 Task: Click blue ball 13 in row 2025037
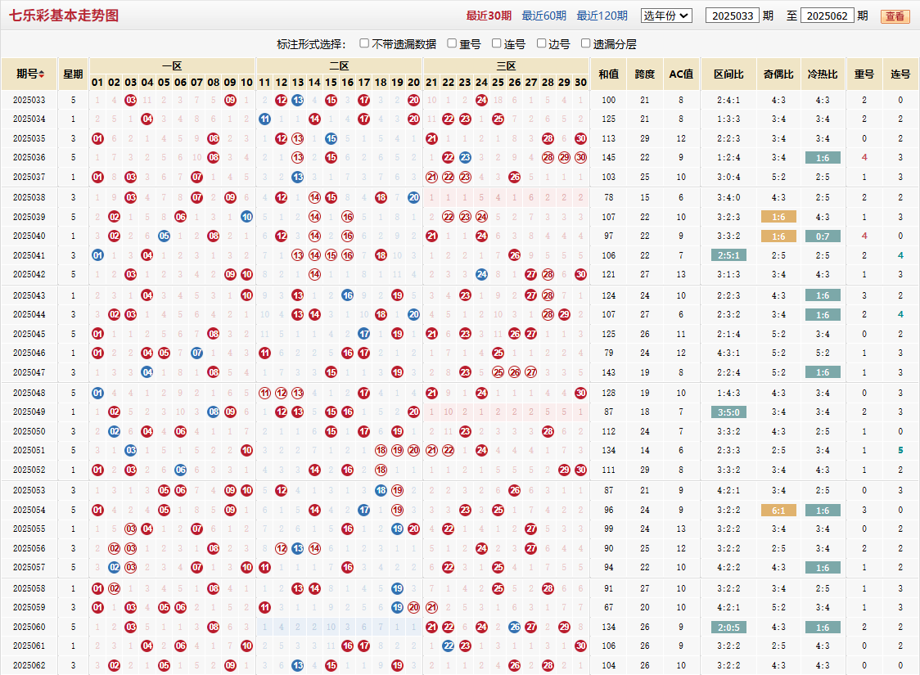298,177
